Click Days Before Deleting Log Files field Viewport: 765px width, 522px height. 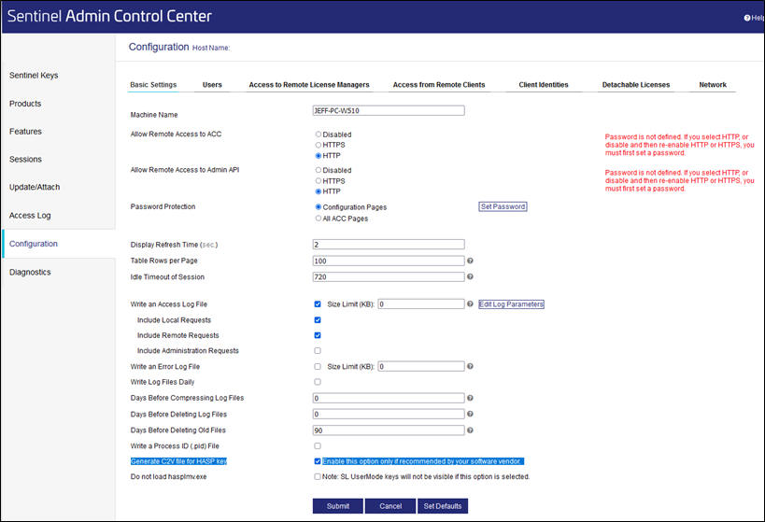click(389, 415)
